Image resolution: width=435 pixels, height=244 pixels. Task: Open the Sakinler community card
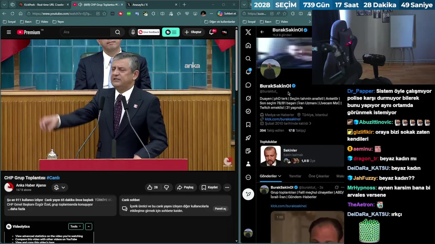pyautogui.click(x=302, y=156)
